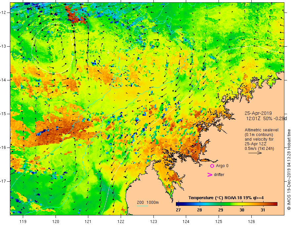Click the 123 longitude axis label
Screen dimensions: 291x225
coord(153,221)
